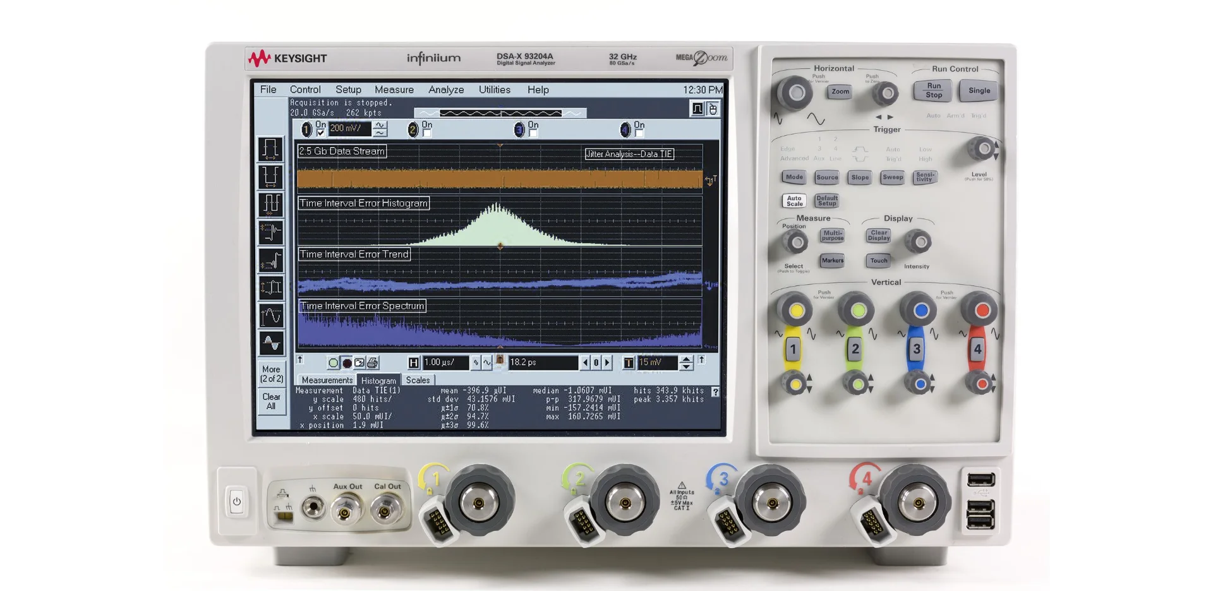This screenshot has width=1213, height=591.
Task: Select the positive pulse width measurement icon
Action: pyautogui.click(x=270, y=149)
